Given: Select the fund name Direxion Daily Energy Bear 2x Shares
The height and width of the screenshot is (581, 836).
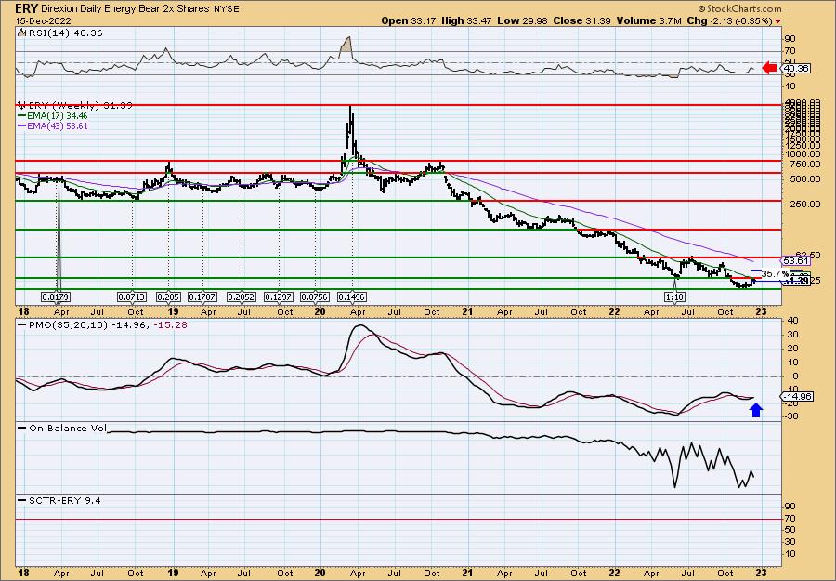Looking at the screenshot, I should click(124, 9).
